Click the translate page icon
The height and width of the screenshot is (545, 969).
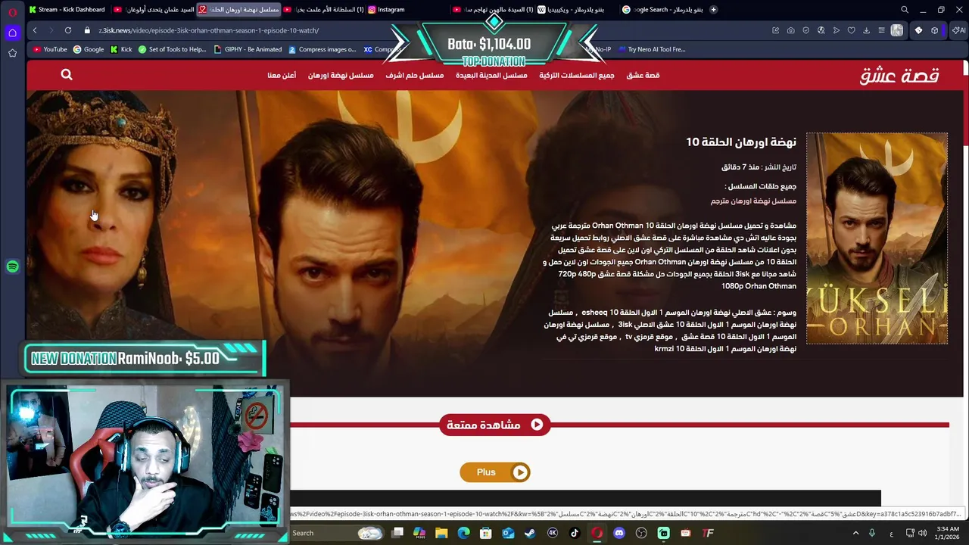click(821, 30)
